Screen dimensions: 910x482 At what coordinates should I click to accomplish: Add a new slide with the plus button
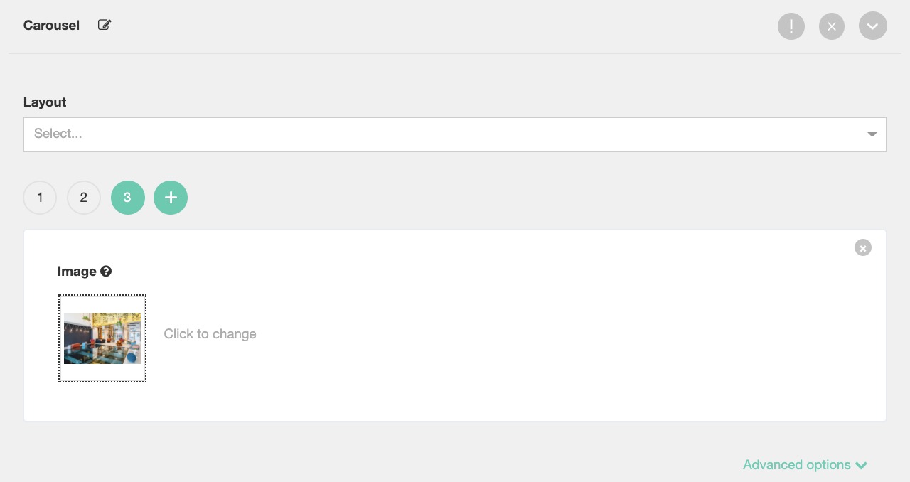click(171, 198)
